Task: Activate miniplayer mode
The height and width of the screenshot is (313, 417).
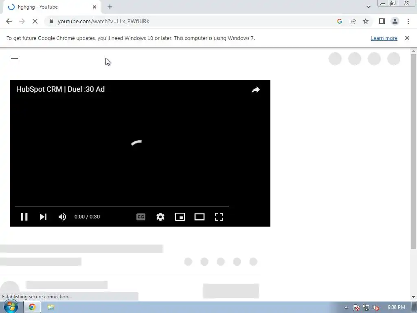Action: [180, 217]
